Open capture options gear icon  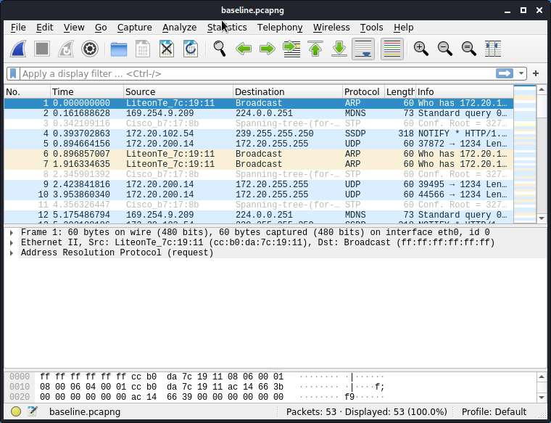90,49
